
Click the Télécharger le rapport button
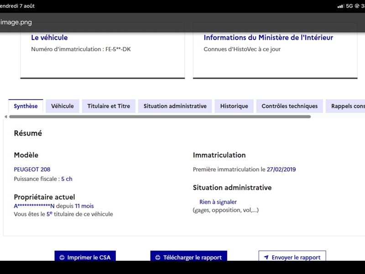tap(188, 256)
